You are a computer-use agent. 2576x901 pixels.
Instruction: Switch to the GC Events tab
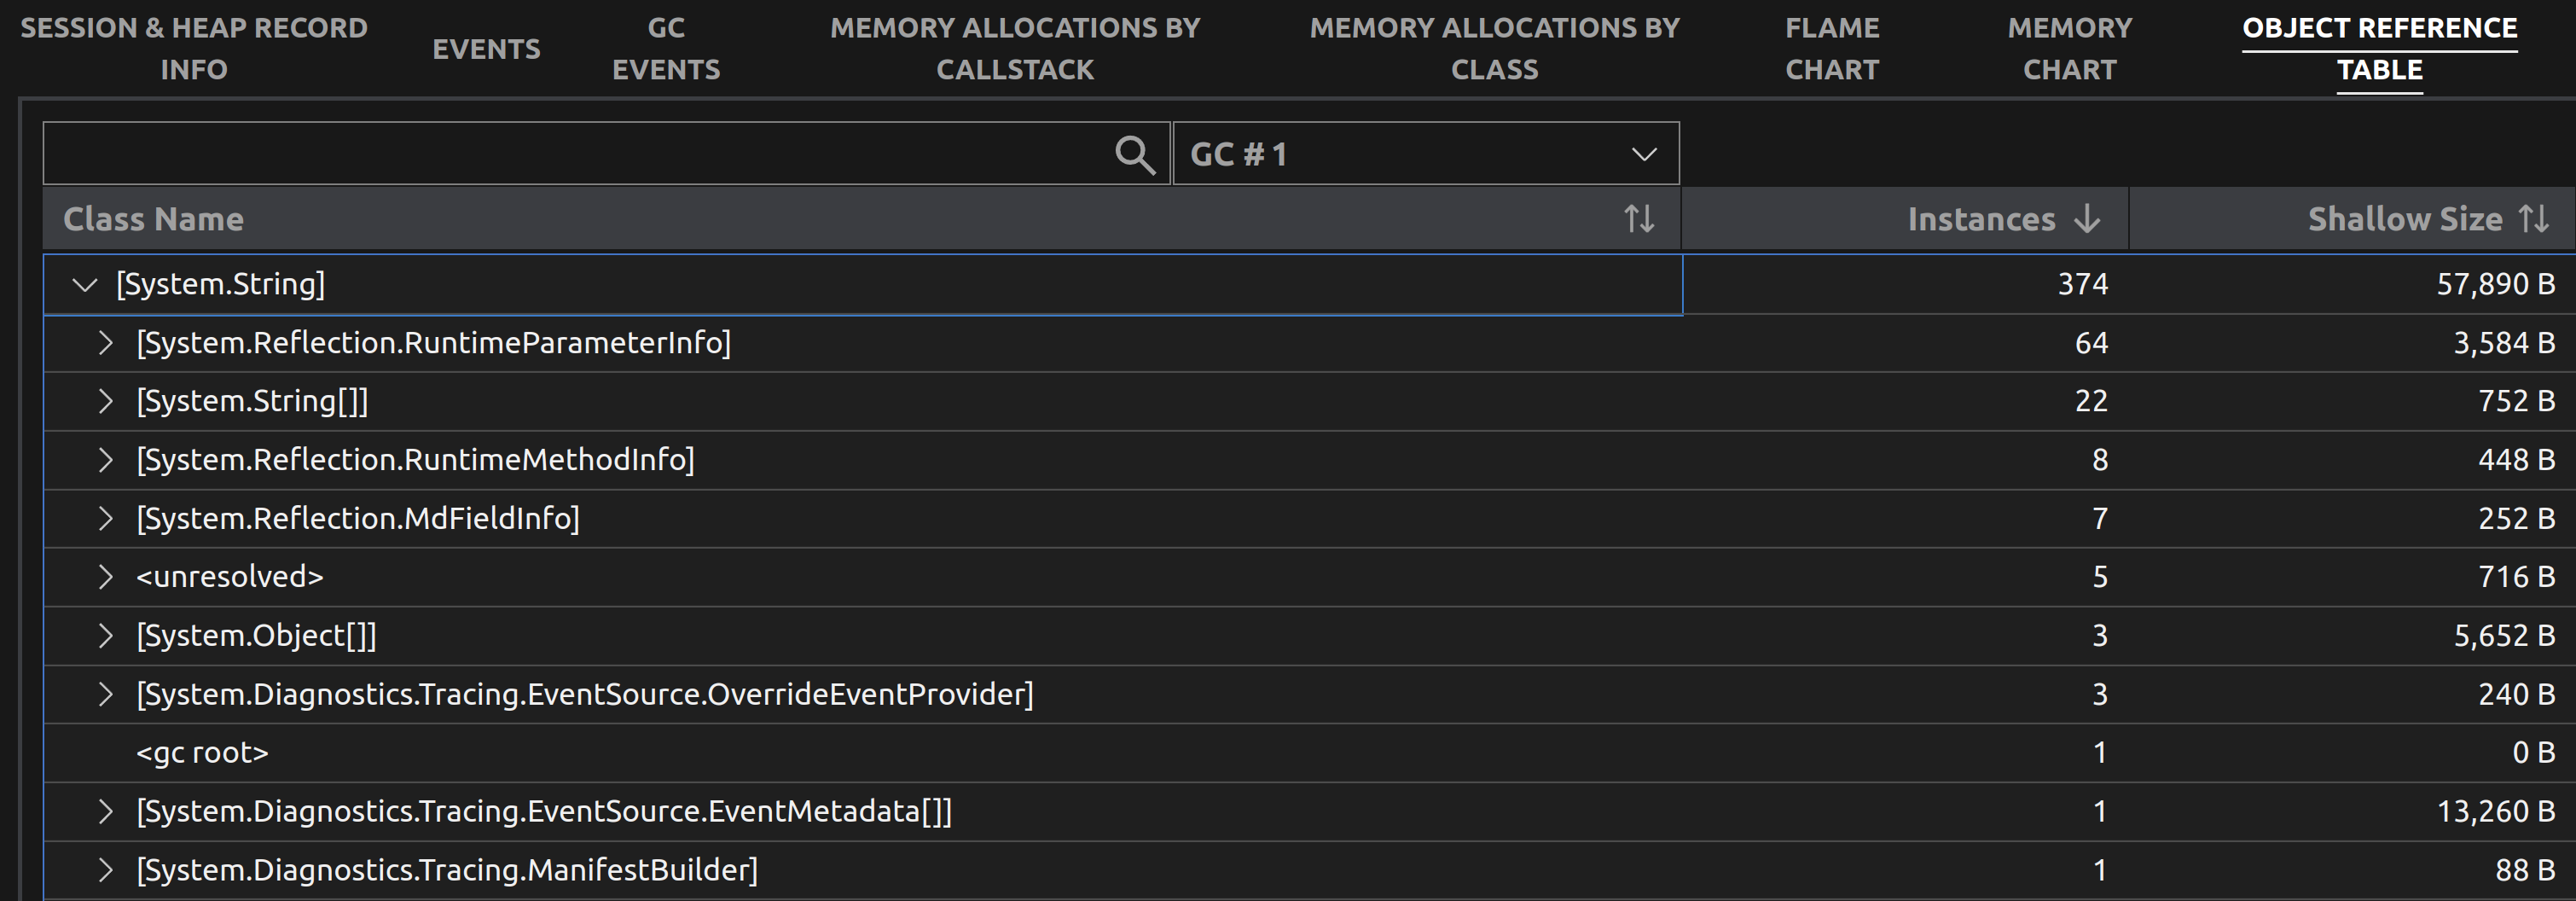click(666, 48)
